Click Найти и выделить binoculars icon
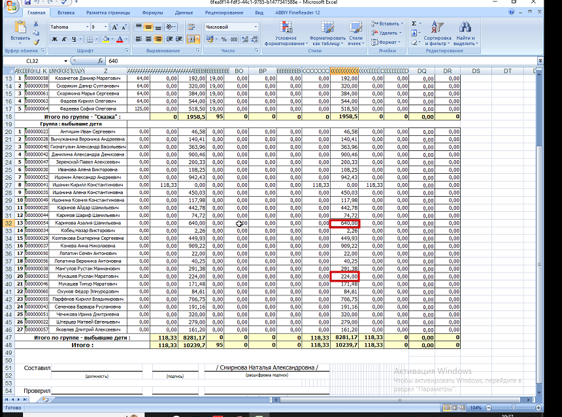The width and height of the screenshot is (562, 417). 465,34
